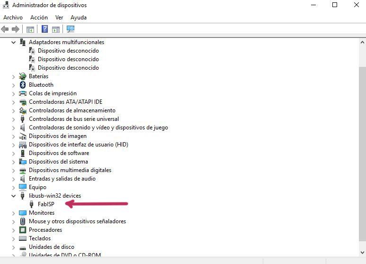
Task: Click the Teclados keyboard icon
Action: pos(23,238)
